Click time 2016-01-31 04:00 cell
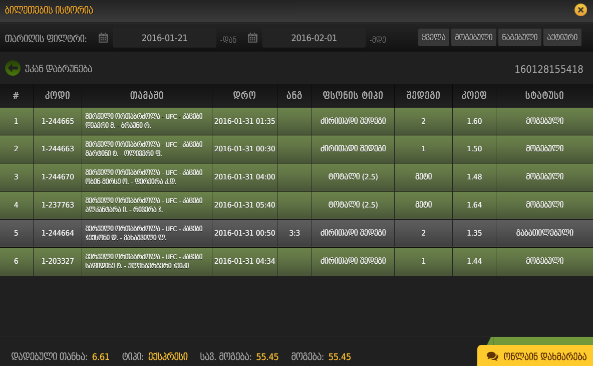The image size is (593, 366). (244, 177)
